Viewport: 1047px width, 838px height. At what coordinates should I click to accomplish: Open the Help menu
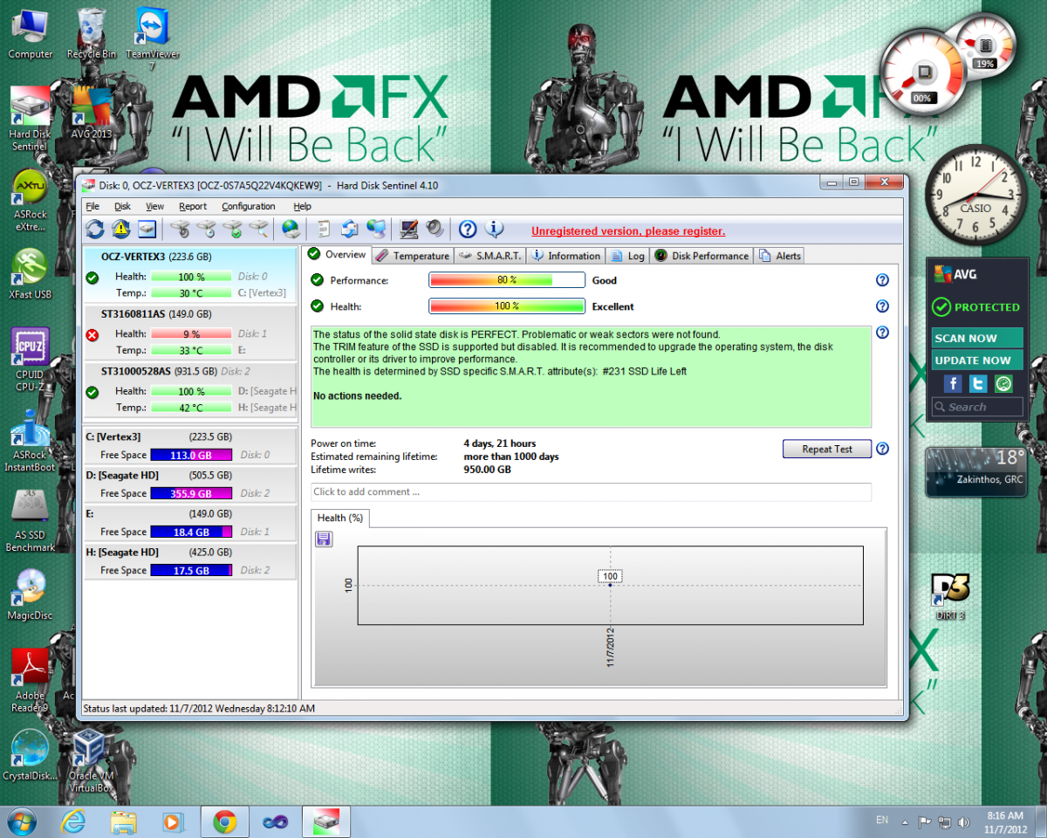[302, 207]
